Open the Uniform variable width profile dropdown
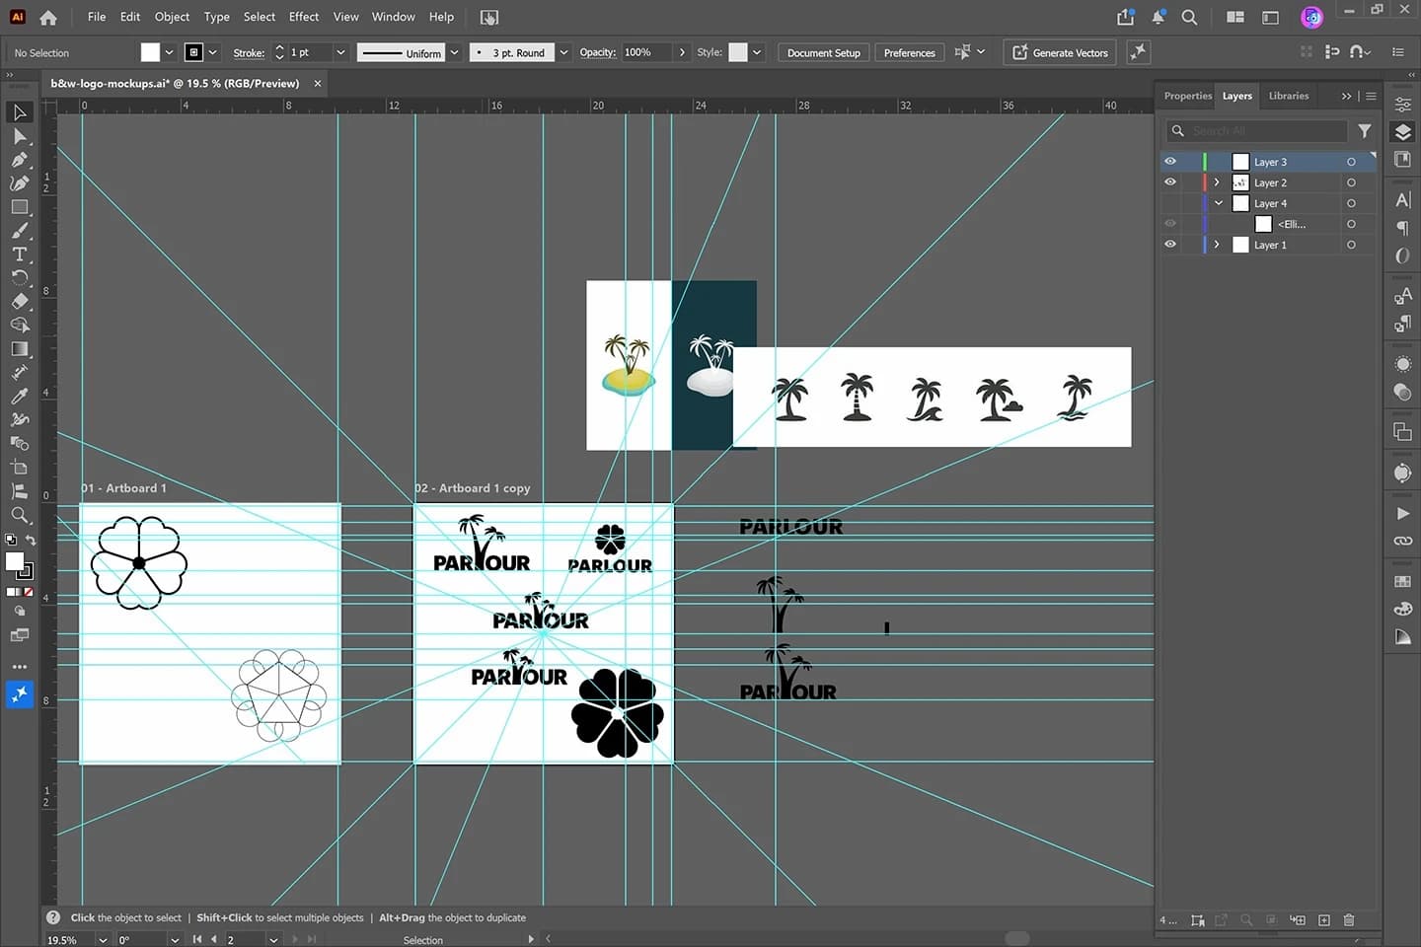The height and width of the screenshot is (947, 1421). click(454, 52)
